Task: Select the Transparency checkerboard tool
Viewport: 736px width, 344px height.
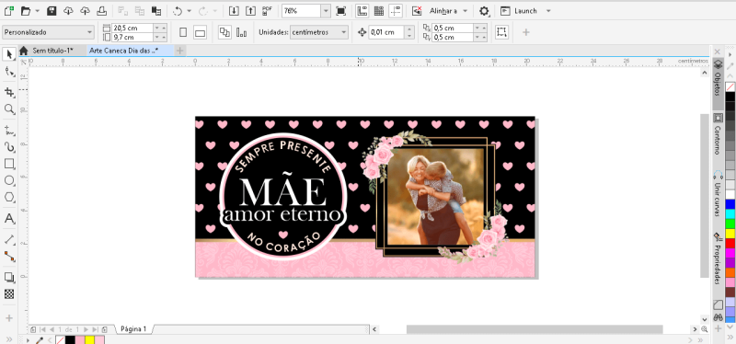Action: coord(9,294)
